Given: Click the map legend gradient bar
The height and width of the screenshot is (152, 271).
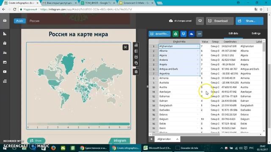Looking at the screenshot, I should point(78,124).
